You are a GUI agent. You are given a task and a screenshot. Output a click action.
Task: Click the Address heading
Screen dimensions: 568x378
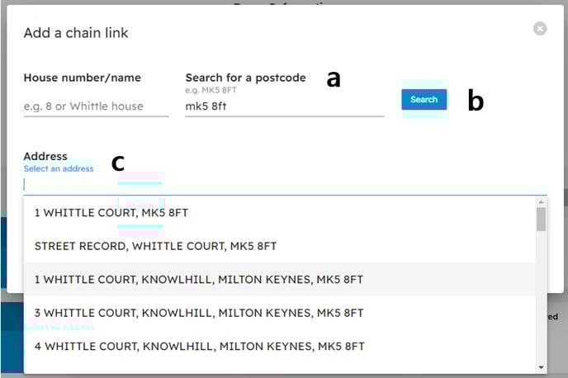coord(45,156)
